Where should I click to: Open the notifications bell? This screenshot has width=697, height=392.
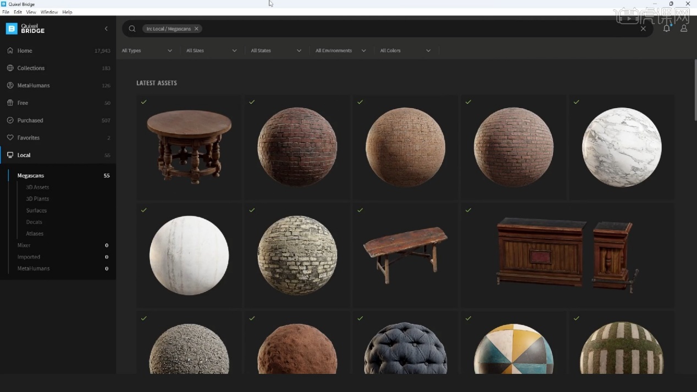coord(666,29)
